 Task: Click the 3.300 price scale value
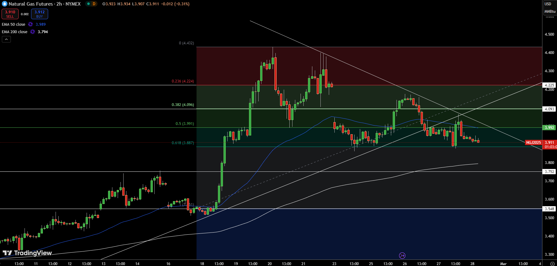tap(549, 255)
